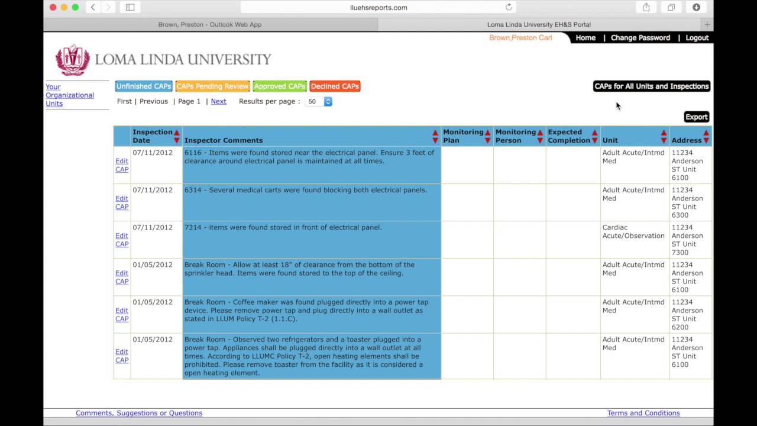Screen dimensions: 757x426
Task: Sort Address column descending with the down arrow
Action: click(x=706, y=141)
